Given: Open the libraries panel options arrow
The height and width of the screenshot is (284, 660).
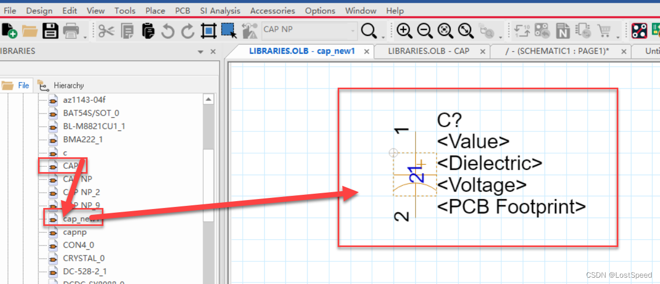Looking at the screenshot, I should point(200,52).
